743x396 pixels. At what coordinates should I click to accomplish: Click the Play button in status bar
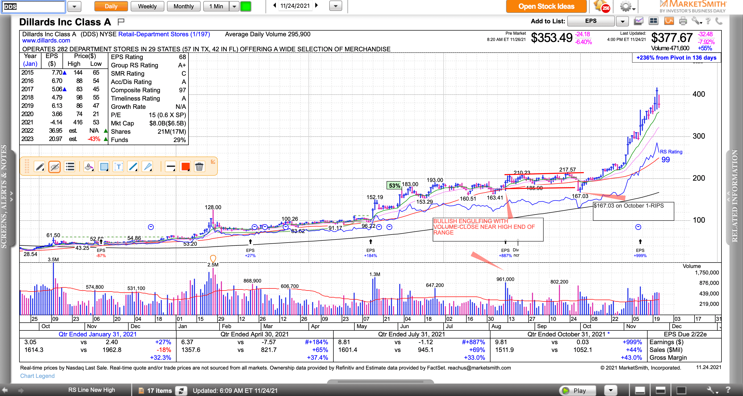(577, 391)
